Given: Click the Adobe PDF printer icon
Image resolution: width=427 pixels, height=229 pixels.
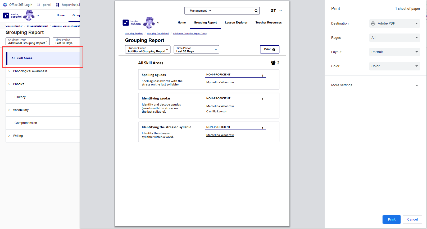Looking at the screenshot, I should pos(373,23).
